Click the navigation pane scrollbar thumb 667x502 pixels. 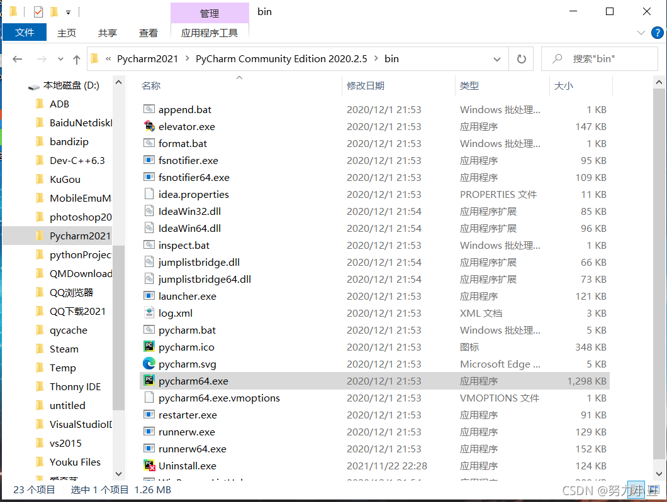[119, 327]
